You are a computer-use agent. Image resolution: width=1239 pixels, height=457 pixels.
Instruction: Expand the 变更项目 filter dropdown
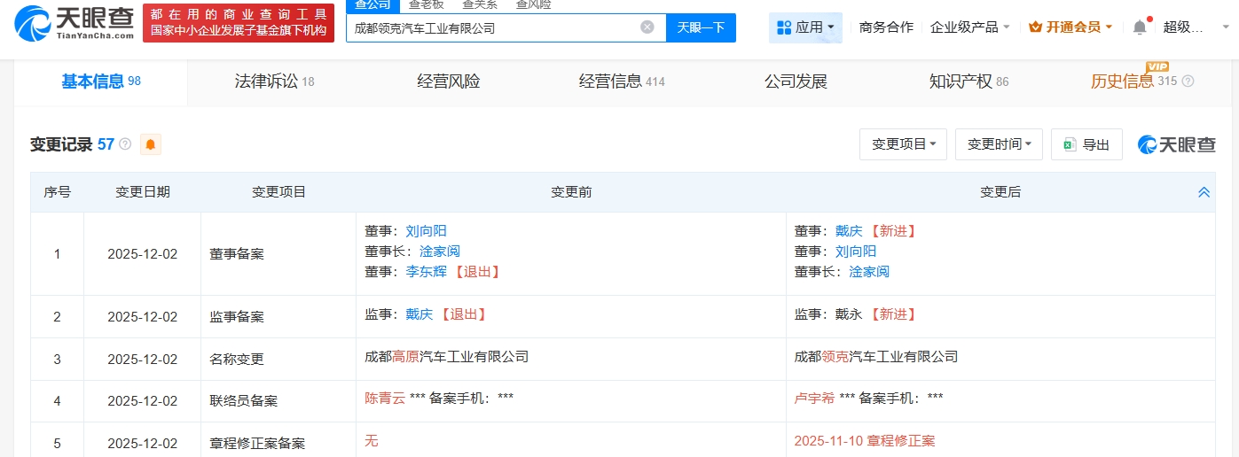(903, 144)
